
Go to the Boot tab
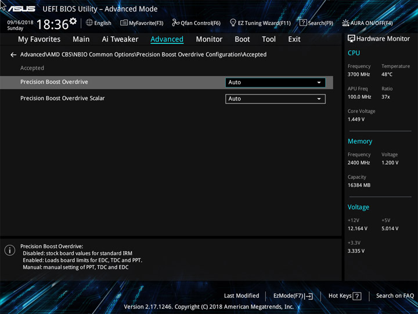(x=242, y=40)
